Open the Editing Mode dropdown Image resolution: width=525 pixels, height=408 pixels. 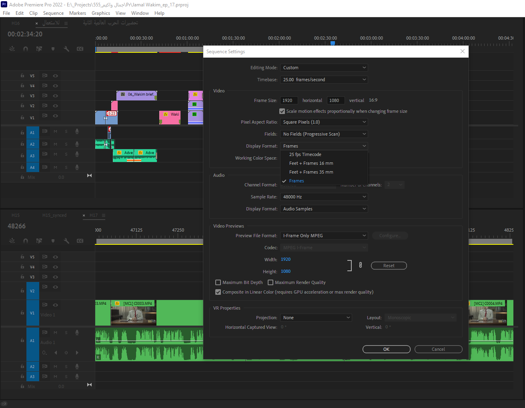pos(324,67)
